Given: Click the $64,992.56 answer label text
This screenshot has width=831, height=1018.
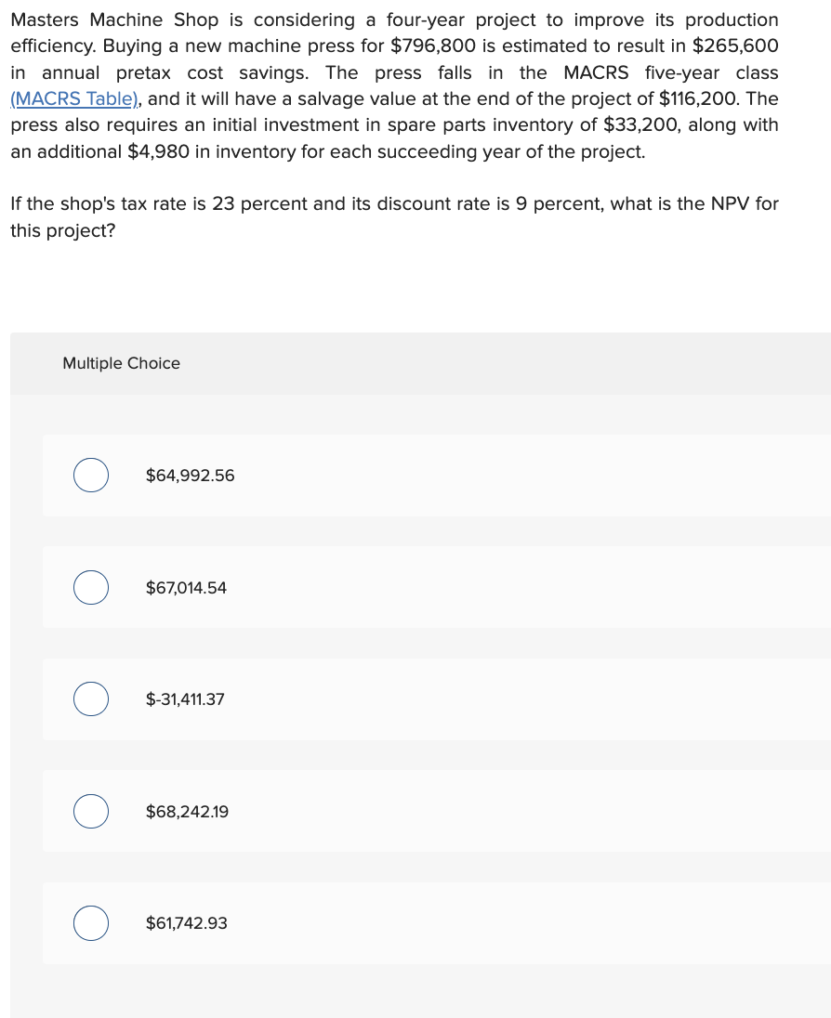Looking at the screenshot, I should [x=190, y=476].
